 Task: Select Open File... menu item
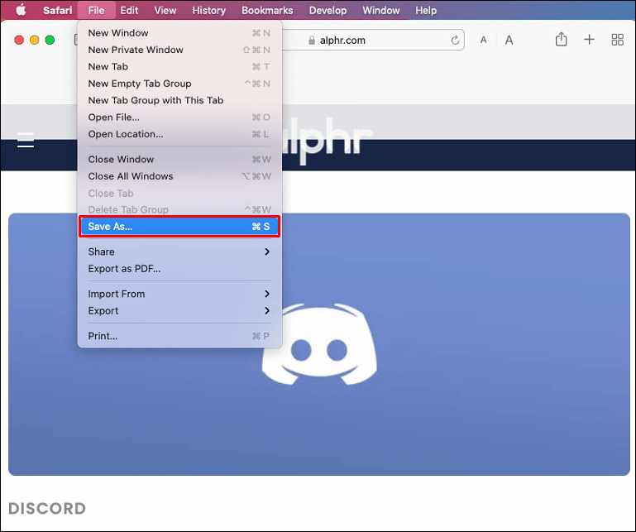[x=179, y=117]
